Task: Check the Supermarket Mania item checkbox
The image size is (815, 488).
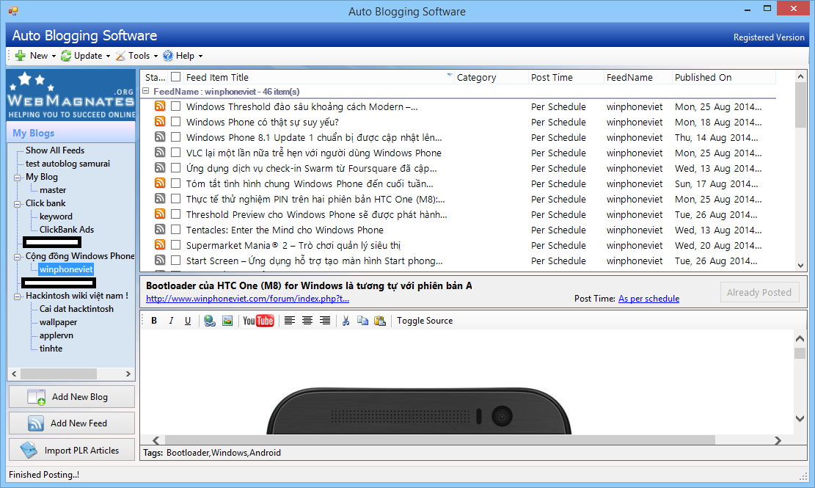Action: (x=175, y=245)
